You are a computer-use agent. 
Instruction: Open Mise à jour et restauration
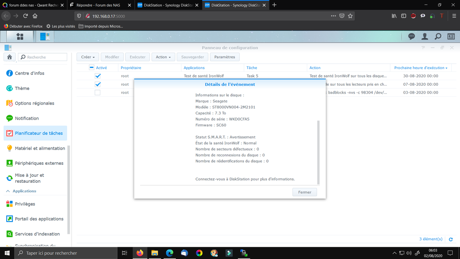[35, 178]
